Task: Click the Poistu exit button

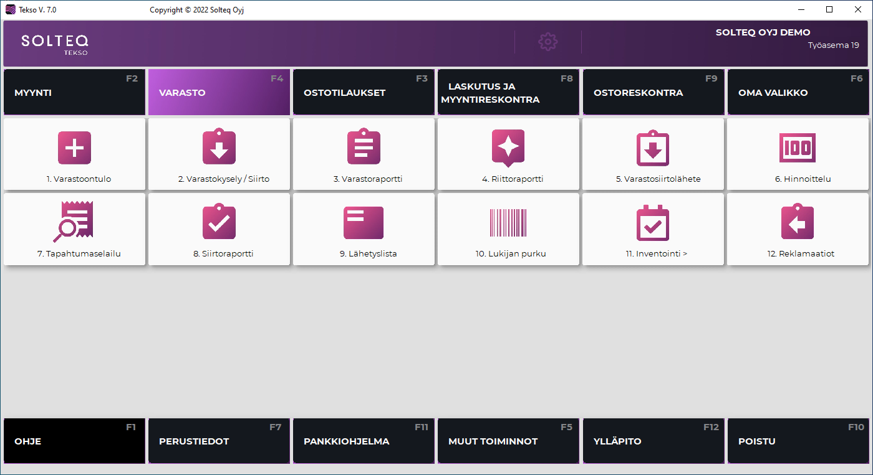Action: click(798, 441)
